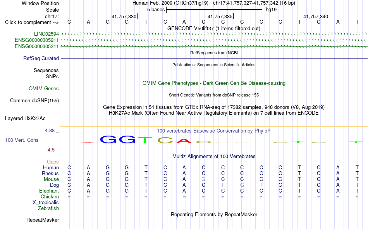Screen dimensions: 368x229
Task: Click the LINC02594 right-pointing arrow track line
Action: pos(214,34)
